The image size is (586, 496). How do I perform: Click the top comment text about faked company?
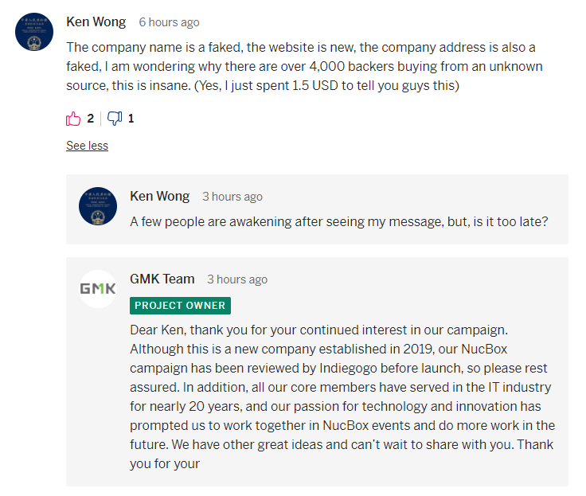point(305,66)
